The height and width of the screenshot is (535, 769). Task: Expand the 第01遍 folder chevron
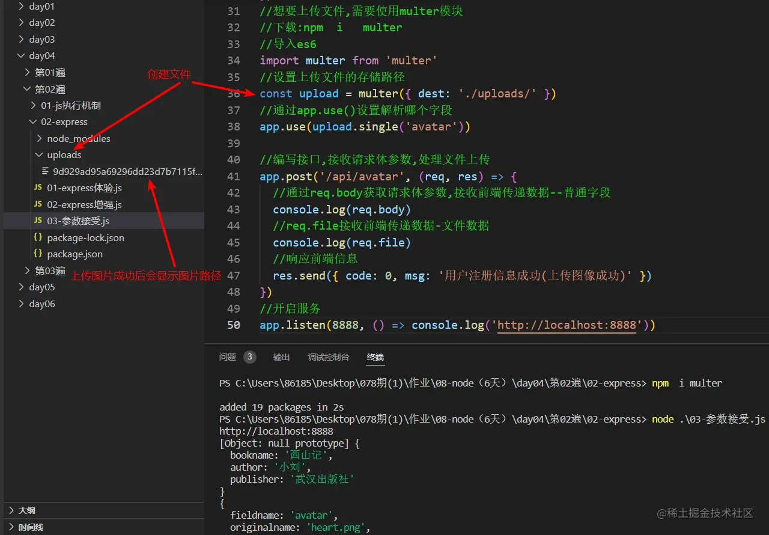tap(27, 72)
